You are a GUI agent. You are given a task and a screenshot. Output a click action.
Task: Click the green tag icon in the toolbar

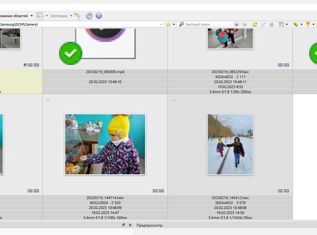pyautogui.click(x=295, y=24)
